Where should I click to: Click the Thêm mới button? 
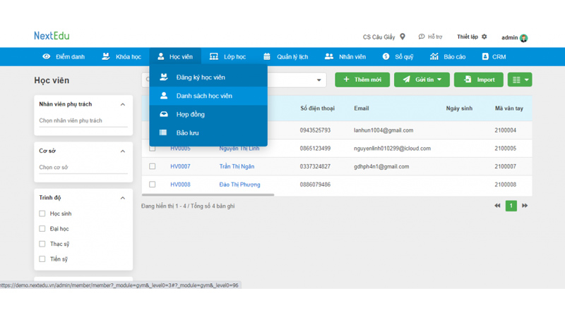click(x=362, y=80)
